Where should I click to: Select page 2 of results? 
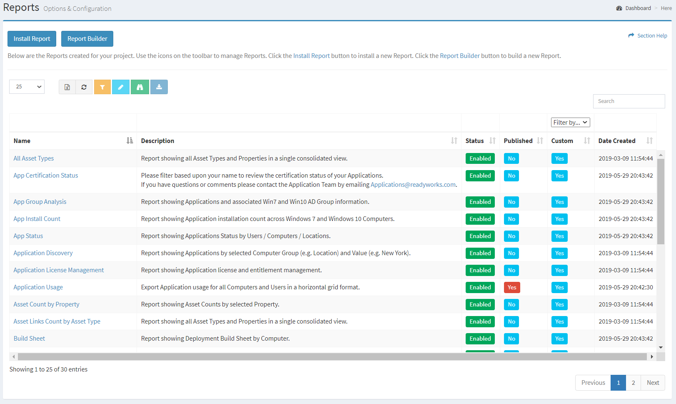click(633, 382)
